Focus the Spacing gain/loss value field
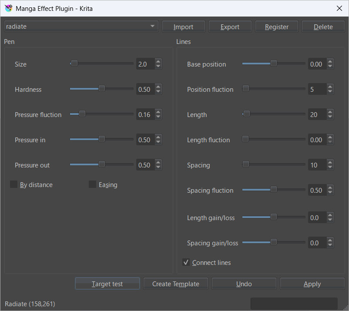Viewport: 349px width, 311px height. tap(317, 243)
